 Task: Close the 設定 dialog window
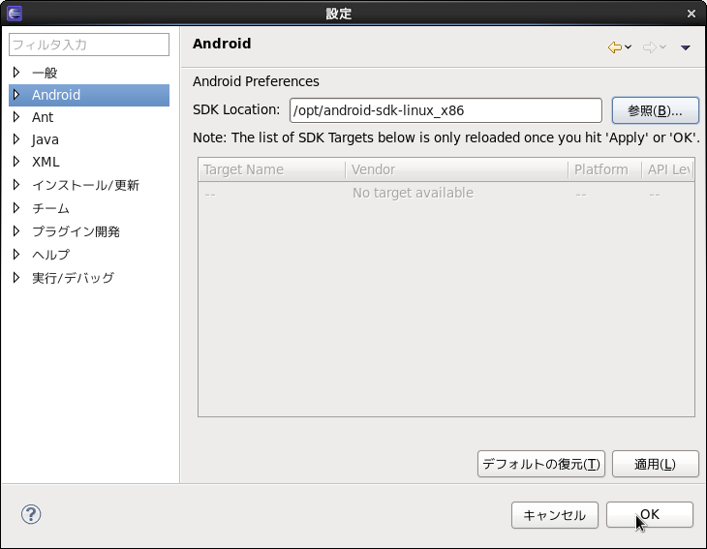coord(692,14)
